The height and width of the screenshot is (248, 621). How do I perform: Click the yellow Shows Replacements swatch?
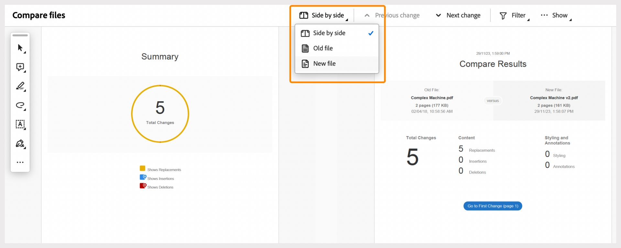(143, 168)
